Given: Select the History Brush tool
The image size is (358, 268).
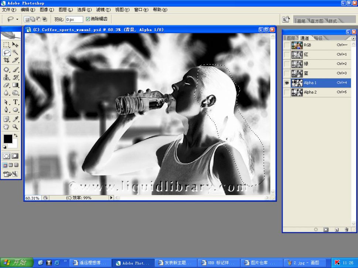Looking at the screenshot, I should coord(15,77).
